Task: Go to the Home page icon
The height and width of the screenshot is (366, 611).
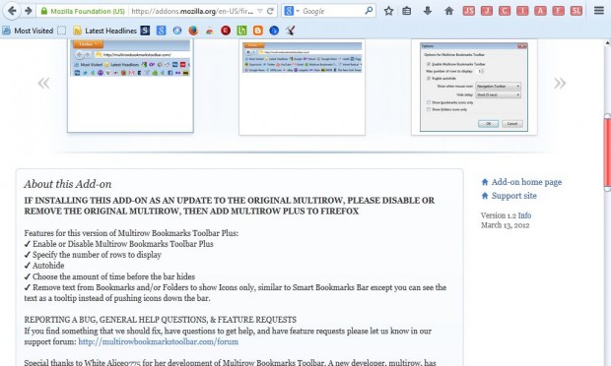Action: point(449,11)
